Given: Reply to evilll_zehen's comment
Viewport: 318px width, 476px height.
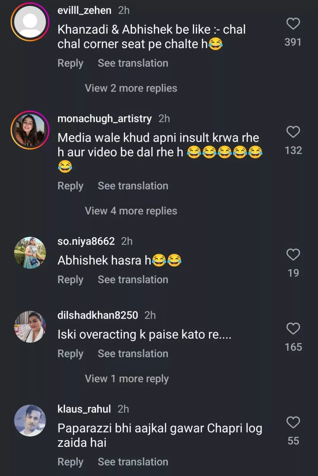Looking at the screenshot, I should [70, 63].
